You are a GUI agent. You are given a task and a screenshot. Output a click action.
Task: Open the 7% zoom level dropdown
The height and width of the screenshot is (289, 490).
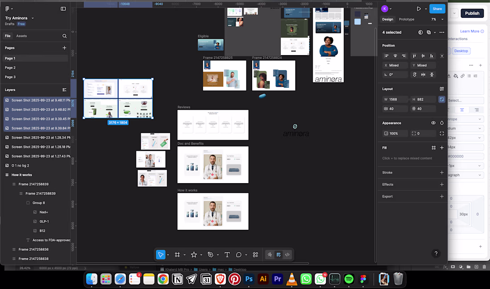click(x=442, y=19)
